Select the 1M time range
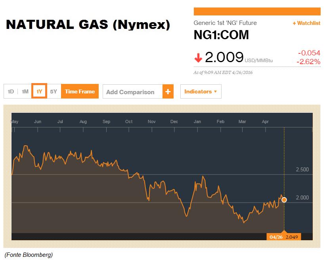This screenshot has width=325, height=260. pyautogui.click(x=25, y=91)
